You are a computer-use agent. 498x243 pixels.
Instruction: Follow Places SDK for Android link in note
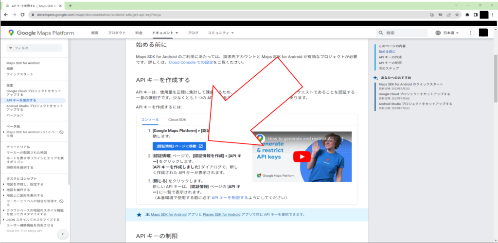pos(222,215)
